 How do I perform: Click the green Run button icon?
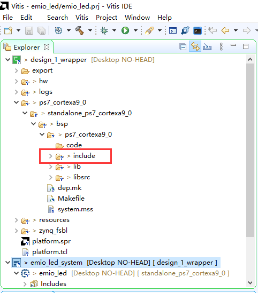point(125,30)
